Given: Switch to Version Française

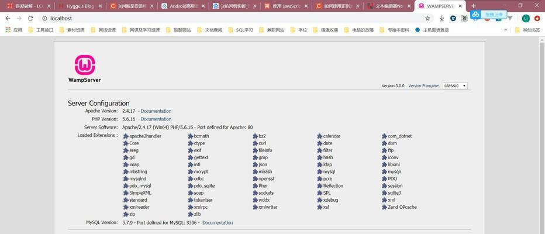Looking at the screenshot, I should click(x=423, y=86).
